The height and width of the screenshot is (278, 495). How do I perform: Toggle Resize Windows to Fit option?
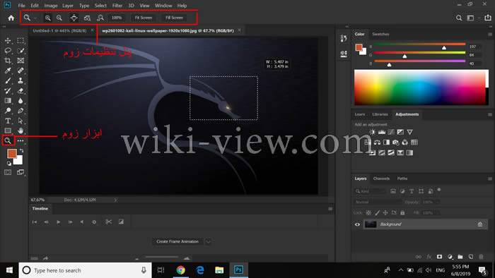point(74,18)
